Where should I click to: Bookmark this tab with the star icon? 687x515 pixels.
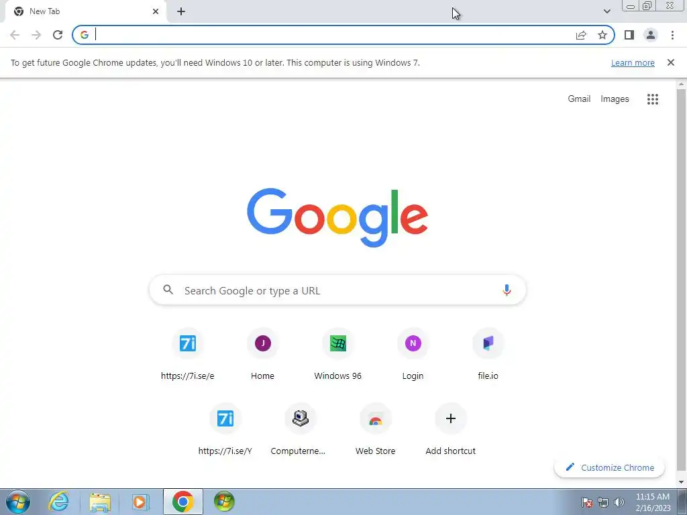[602, 35]
